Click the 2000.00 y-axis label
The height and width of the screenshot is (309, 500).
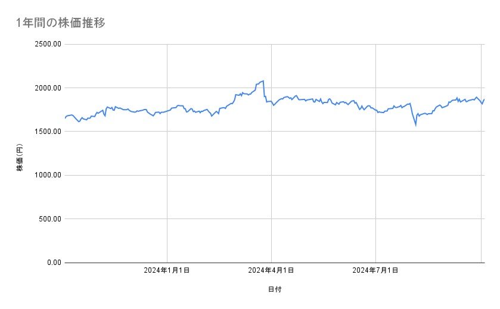coord(46,88)
